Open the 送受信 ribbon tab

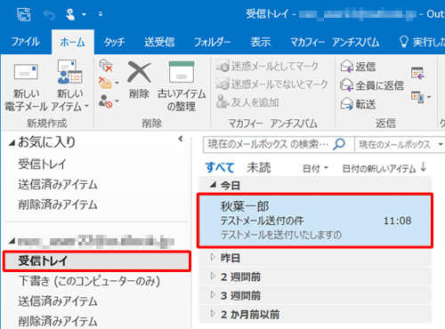[159, 42]
